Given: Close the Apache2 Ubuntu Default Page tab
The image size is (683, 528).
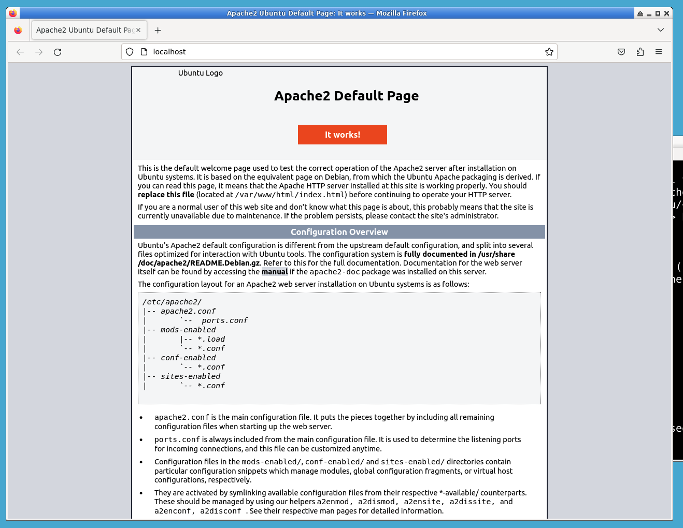Looking at the screenshot, I should (x=138, y=30).
